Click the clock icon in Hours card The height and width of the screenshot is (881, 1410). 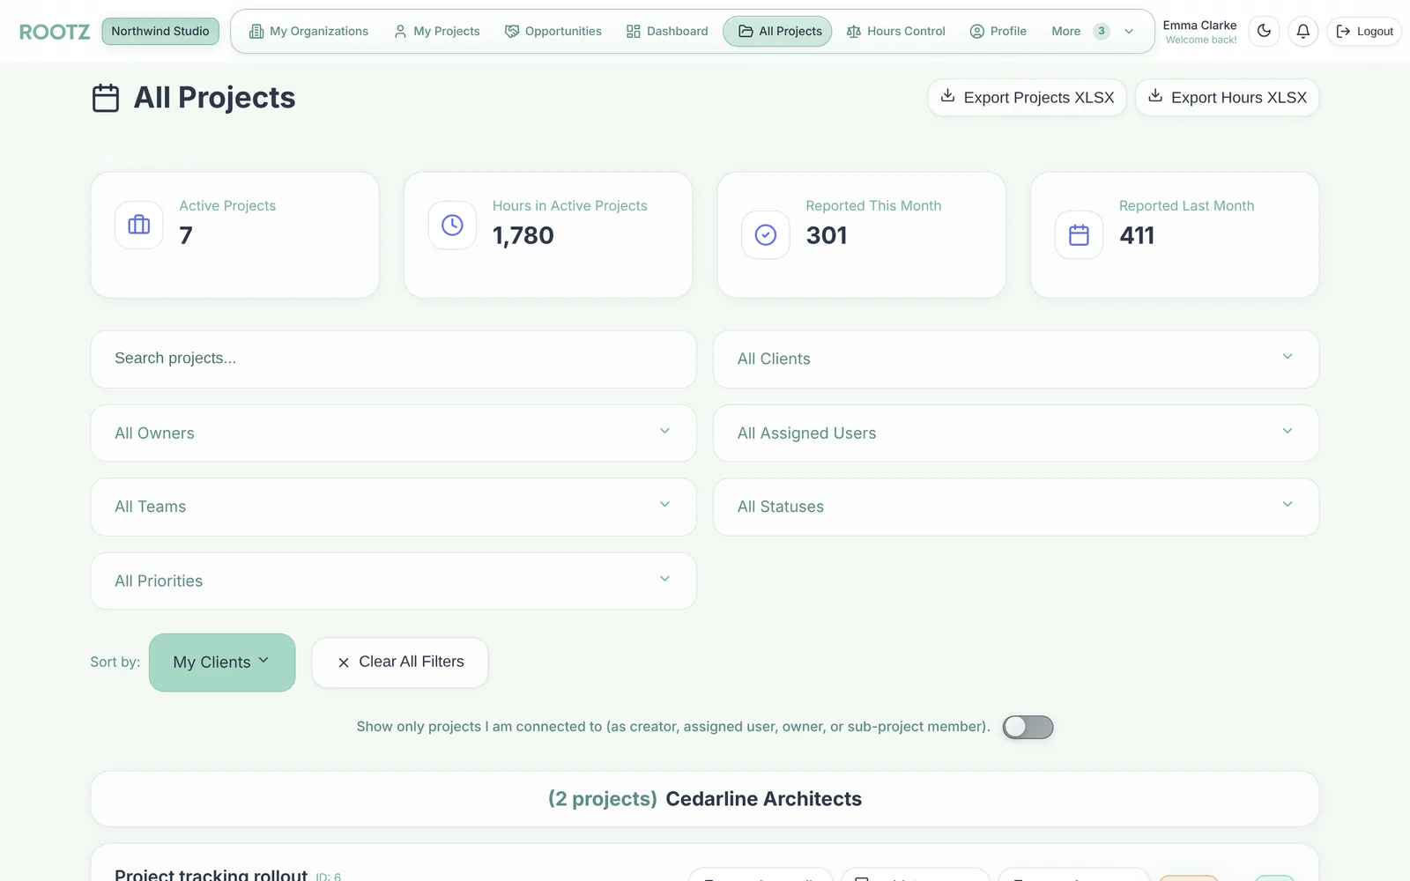452,226
